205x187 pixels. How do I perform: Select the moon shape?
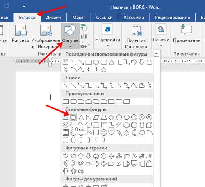pos(134,132)
